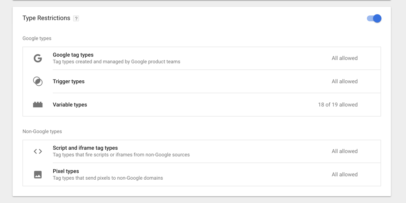Disable the Type Restrictions toggle switch

(374, 18)
